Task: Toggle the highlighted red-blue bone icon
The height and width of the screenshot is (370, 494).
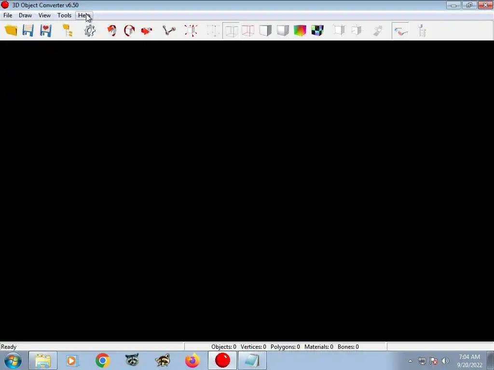Action: [x=400, y=30]
